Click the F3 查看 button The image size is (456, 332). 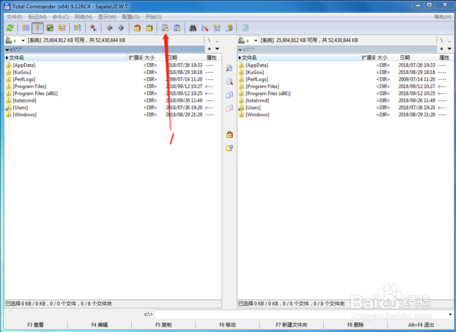click(36, 325)
